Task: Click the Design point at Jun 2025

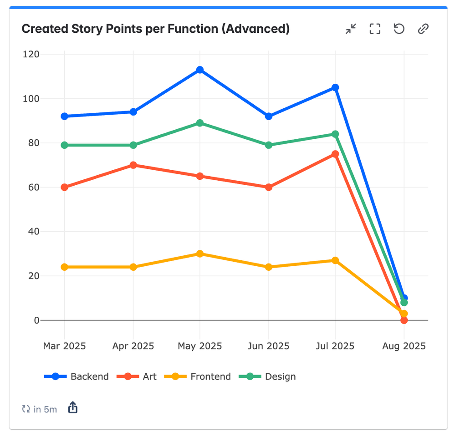Action: pos(269,144)
